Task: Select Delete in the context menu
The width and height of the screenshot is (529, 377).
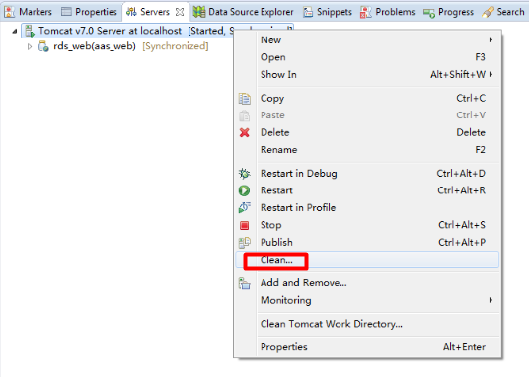Action: [x=367, y=132]
